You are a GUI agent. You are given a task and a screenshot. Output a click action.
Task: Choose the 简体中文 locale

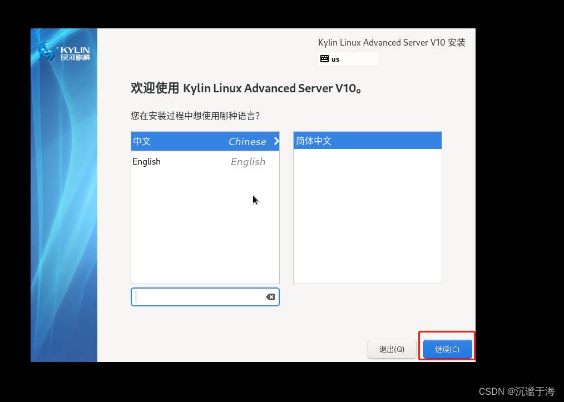[x=367, y=141]
